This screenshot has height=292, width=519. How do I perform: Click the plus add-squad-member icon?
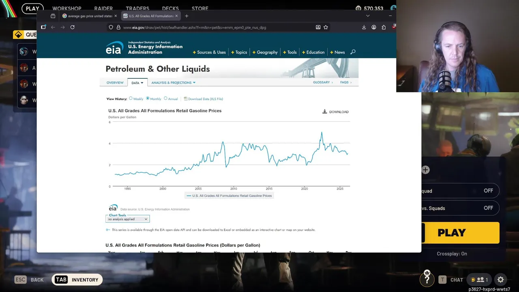[425, 170]
